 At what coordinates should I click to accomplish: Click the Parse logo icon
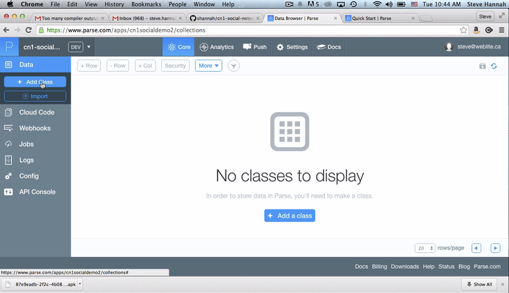click(9, 47)
